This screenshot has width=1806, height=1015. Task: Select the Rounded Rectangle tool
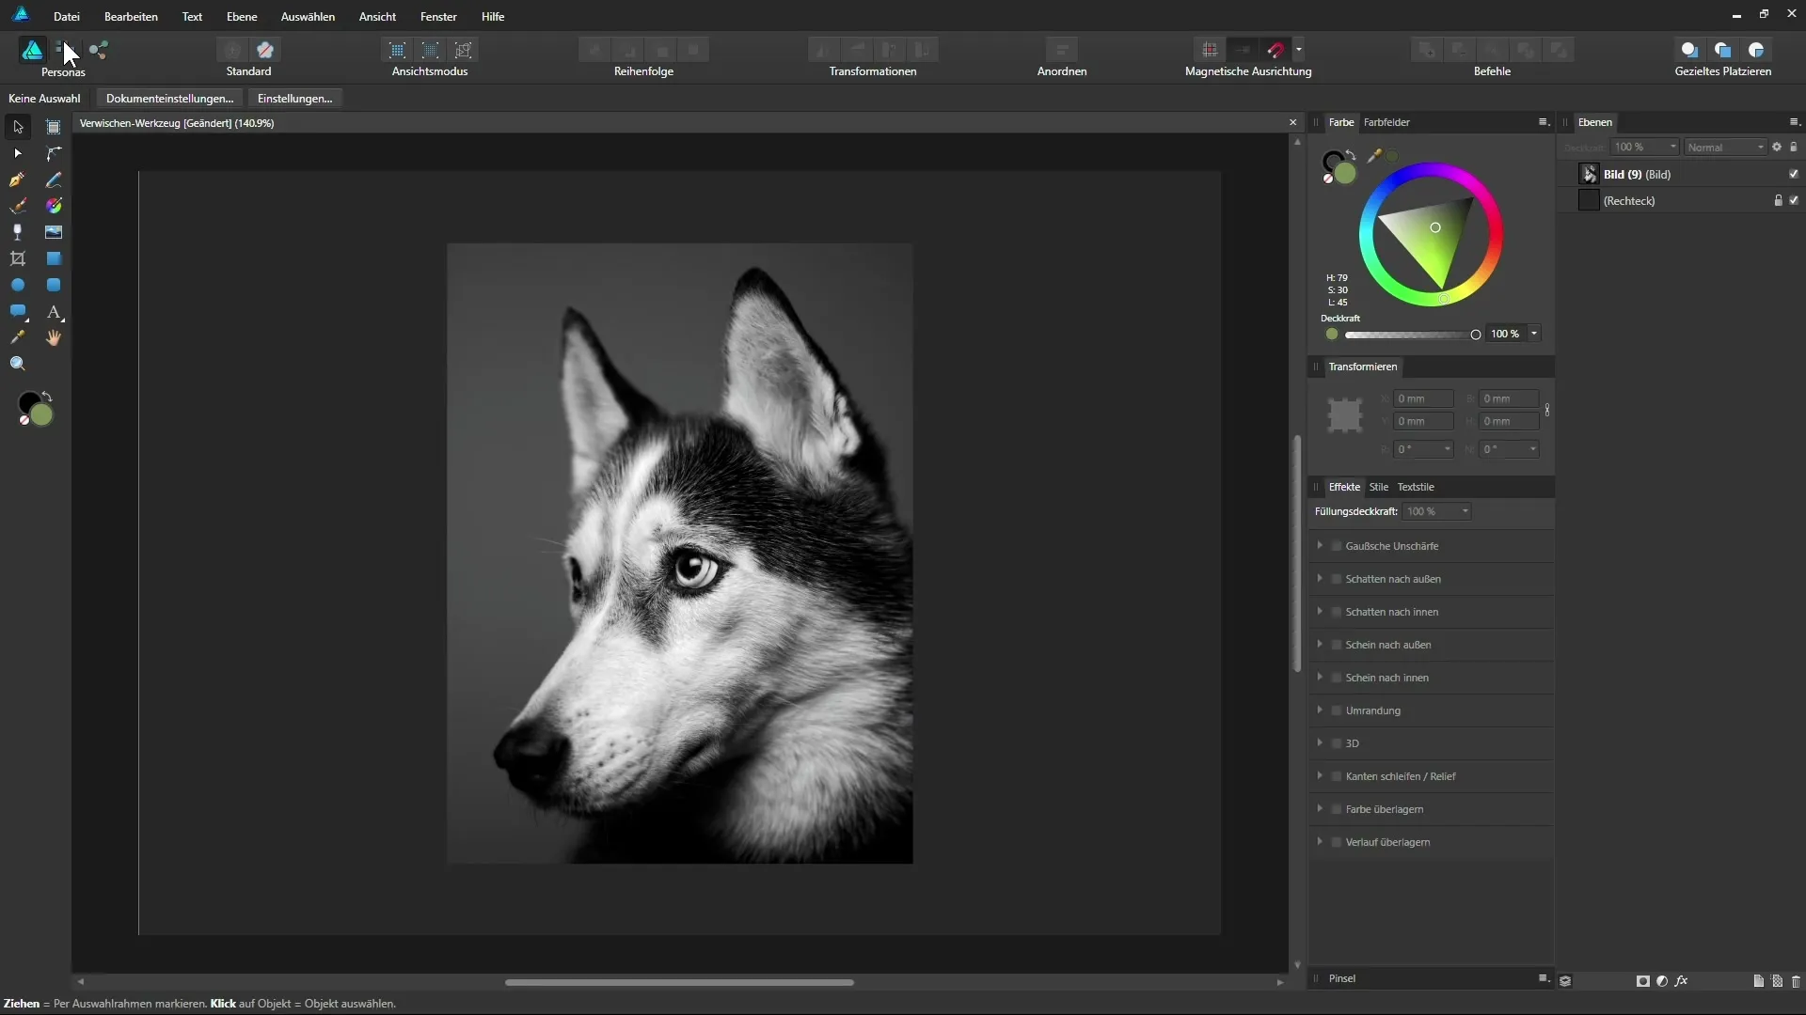54,285
